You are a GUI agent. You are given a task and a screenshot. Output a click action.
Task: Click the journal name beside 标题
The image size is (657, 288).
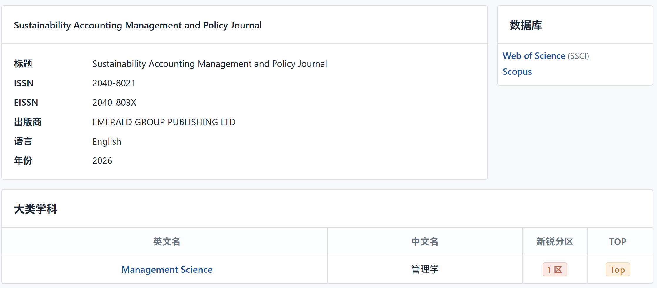point(210,64)
